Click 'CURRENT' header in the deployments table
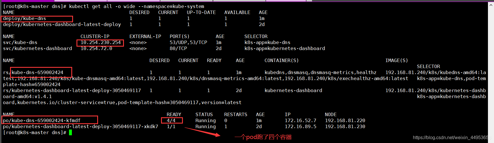This screenshot has width=494, height=143. (168, 12)
